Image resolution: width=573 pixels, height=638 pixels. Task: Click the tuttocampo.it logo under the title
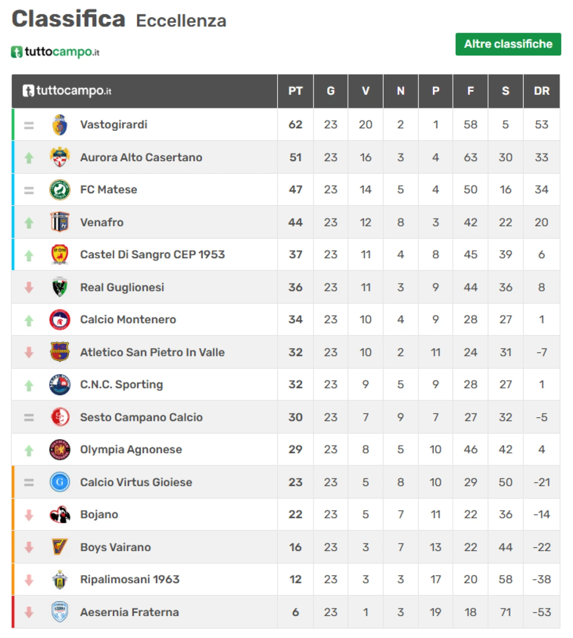(55, 52)
